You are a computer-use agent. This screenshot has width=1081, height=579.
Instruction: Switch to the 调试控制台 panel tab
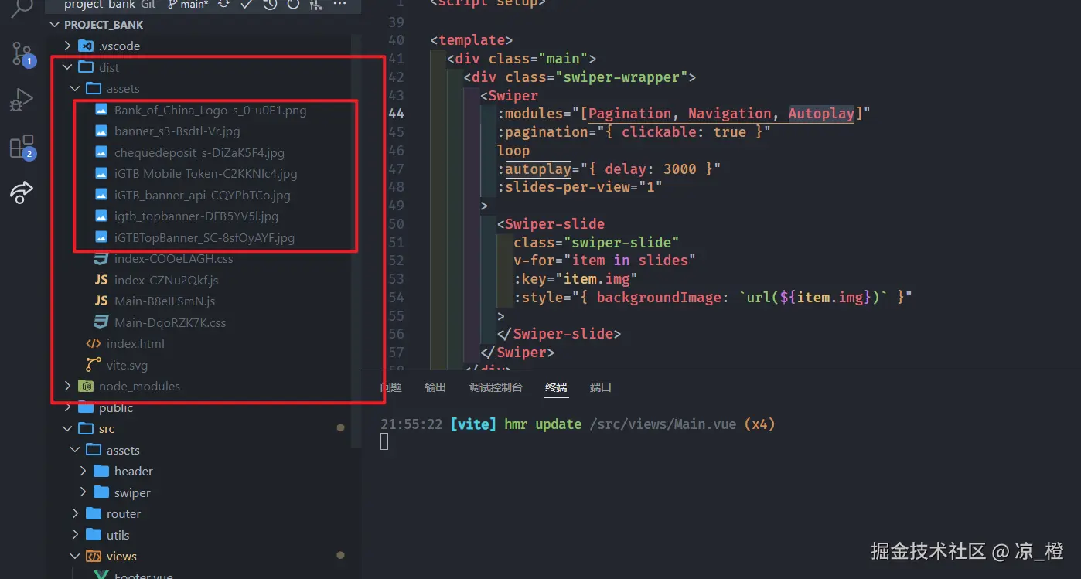point(496,387)
